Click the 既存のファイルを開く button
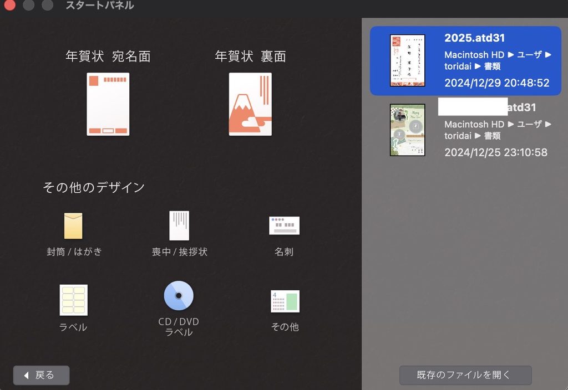Viewport: 568px width, 390px height. point(465,375)
